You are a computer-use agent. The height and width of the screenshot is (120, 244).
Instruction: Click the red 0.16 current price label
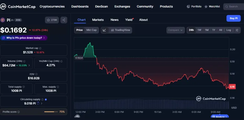pyautogui.click(x=232, y=87)
